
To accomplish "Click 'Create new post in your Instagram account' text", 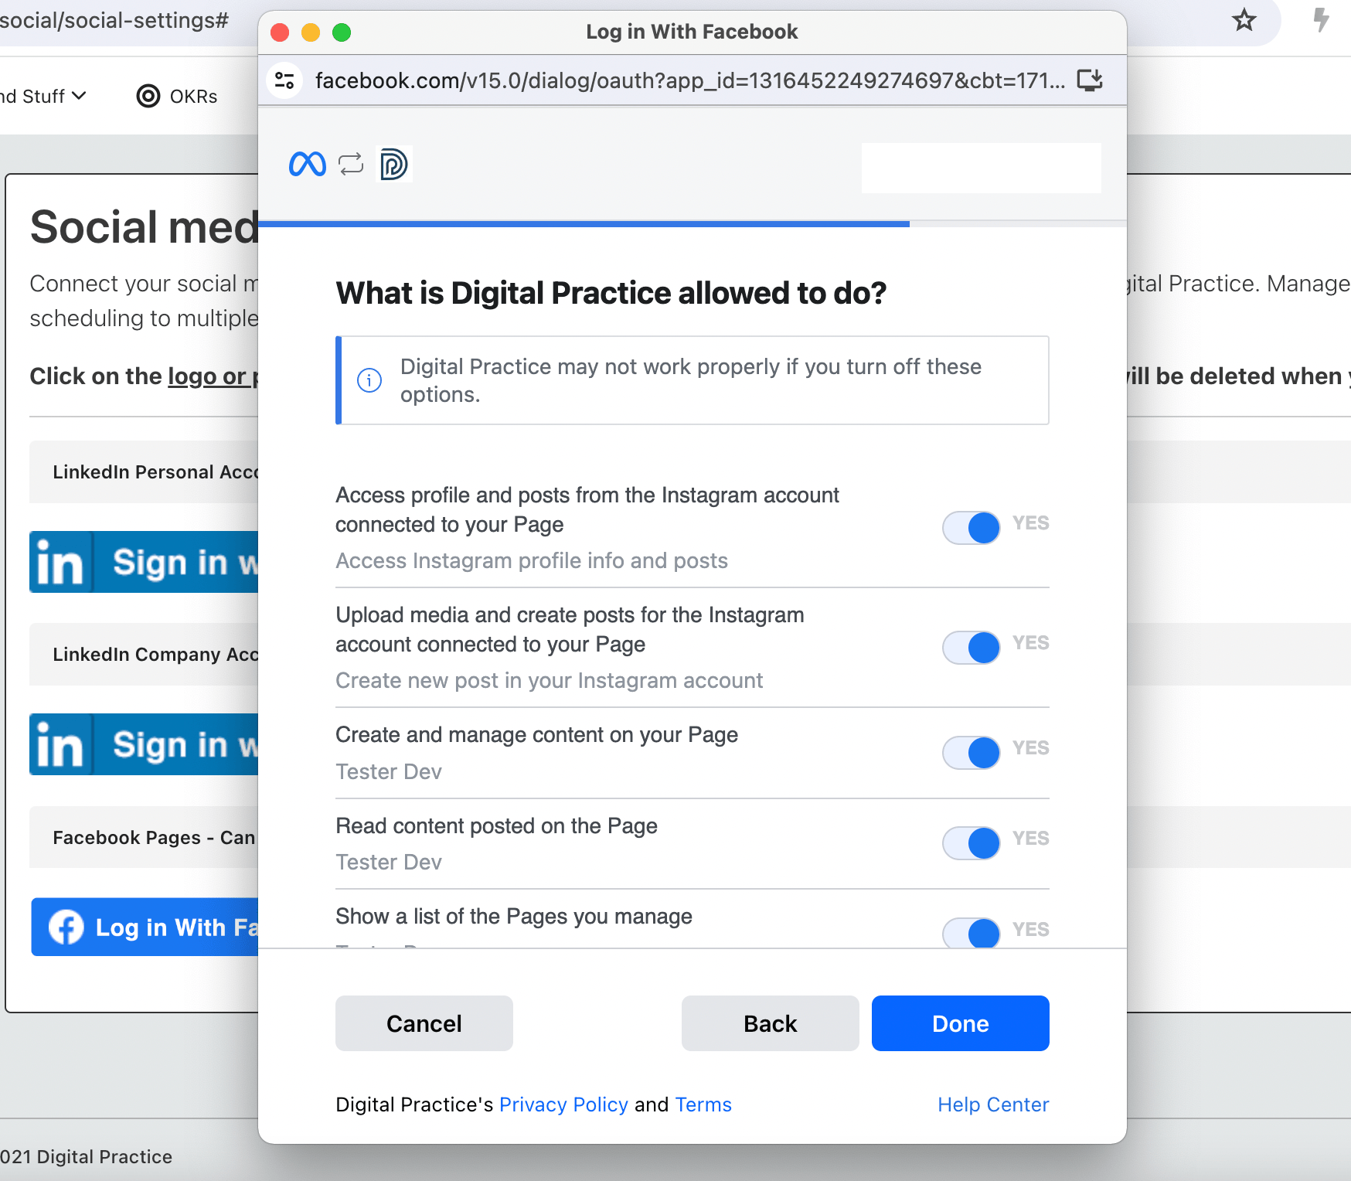I will (x=549, y=681).
